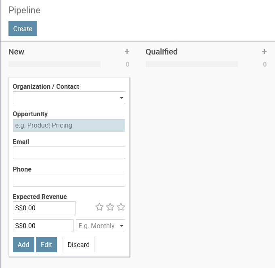Click the plus icon in New column

(127, 52)
